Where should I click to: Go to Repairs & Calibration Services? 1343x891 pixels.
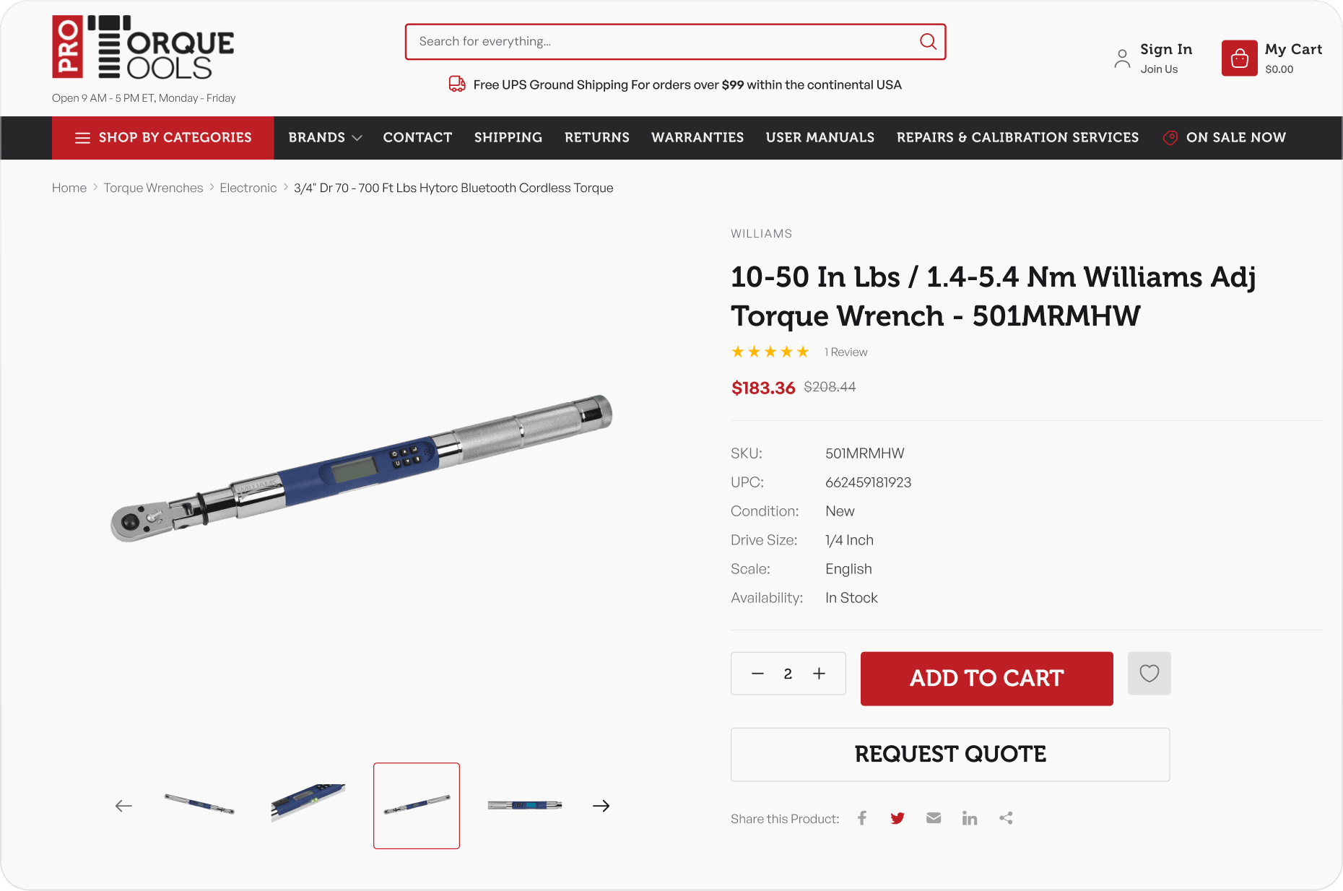point(1017,137)
